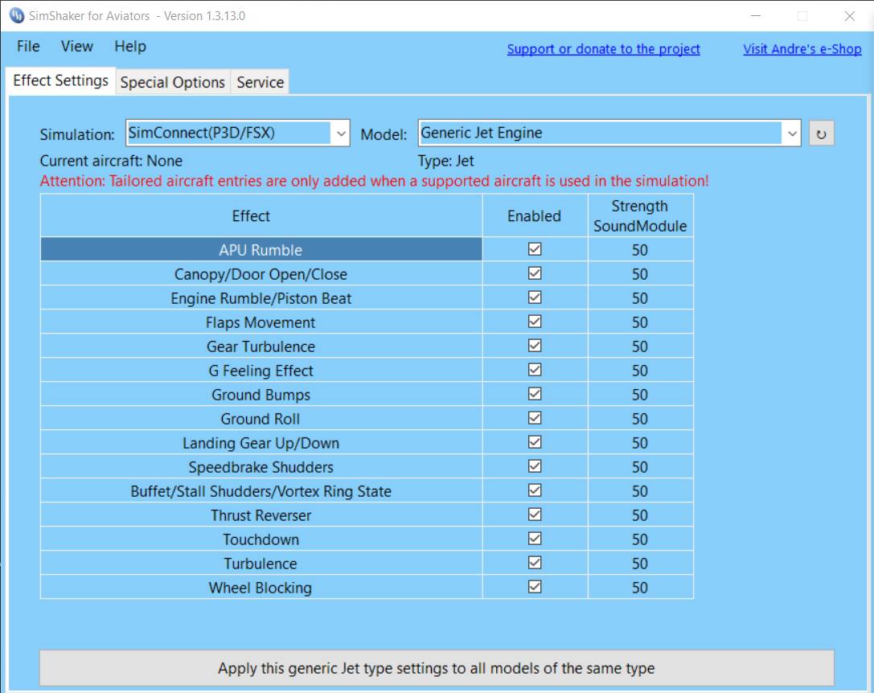
Task: Select Thrust Reverser effect name
Action: point(261,515)
